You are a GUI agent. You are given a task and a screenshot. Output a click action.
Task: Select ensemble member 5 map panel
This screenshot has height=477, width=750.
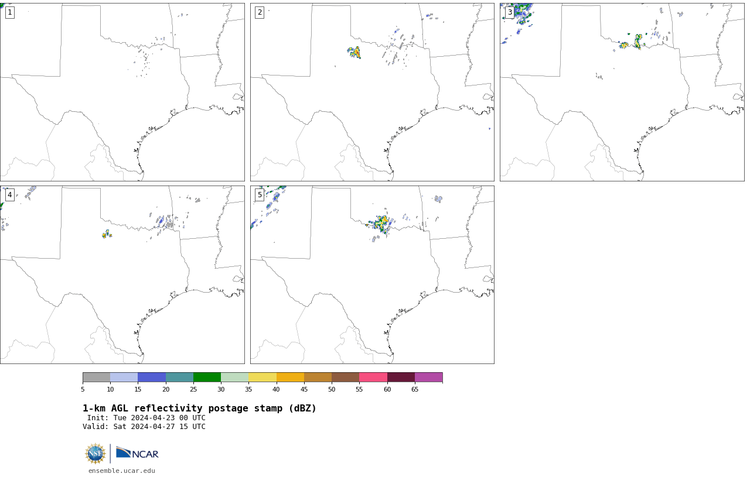(x=372, y=274)
